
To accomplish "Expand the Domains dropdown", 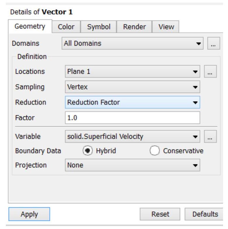I will [x=132, y=43].
